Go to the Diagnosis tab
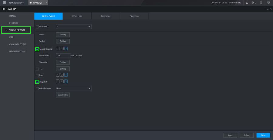273x140 pixels. (134, 16)
